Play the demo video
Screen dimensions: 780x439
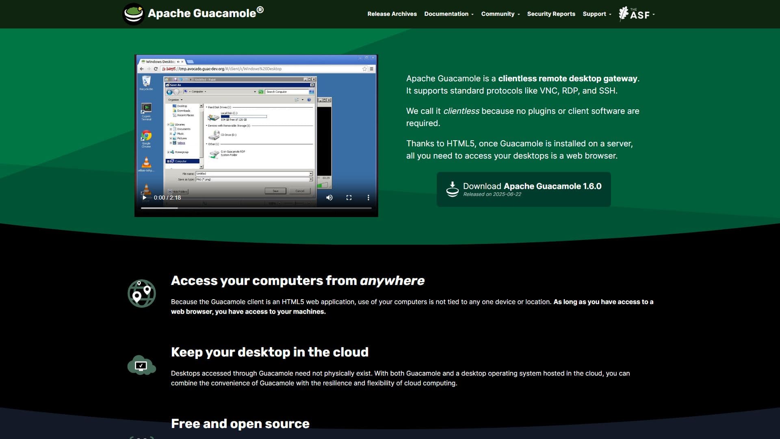pyautogui.click(x=144, y=198)
